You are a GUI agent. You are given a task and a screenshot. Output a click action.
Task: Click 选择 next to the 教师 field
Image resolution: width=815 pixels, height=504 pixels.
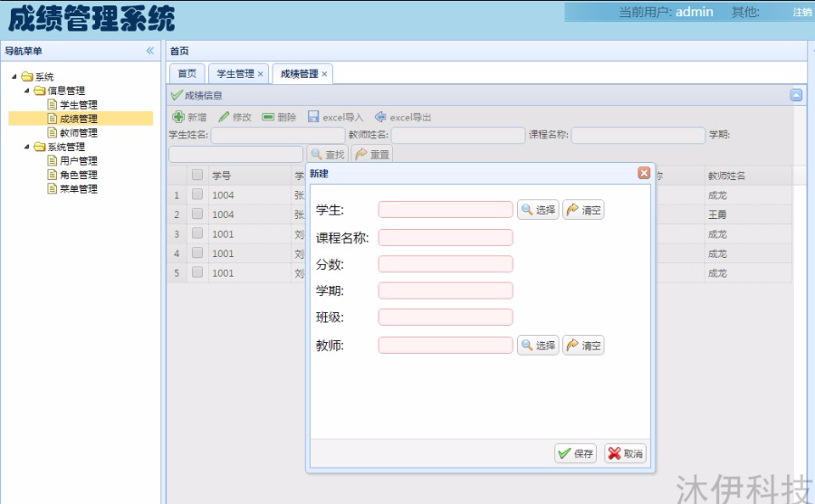(x=538, y=345)
